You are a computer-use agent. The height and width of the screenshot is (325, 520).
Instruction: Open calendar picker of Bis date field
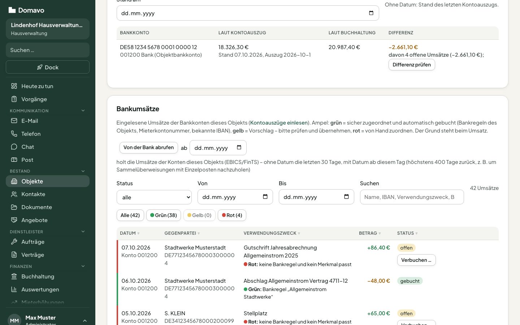(x=346, y=197)
